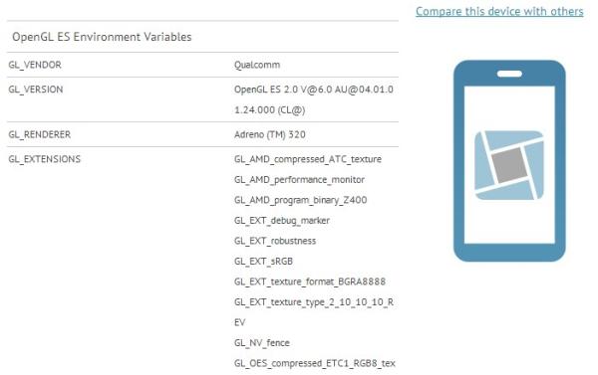This screenshot has height=375, width=598.
Task: Select GL_EXT_texture_format_BGRA8888 in the list
Action: click(x=310, y=281)
